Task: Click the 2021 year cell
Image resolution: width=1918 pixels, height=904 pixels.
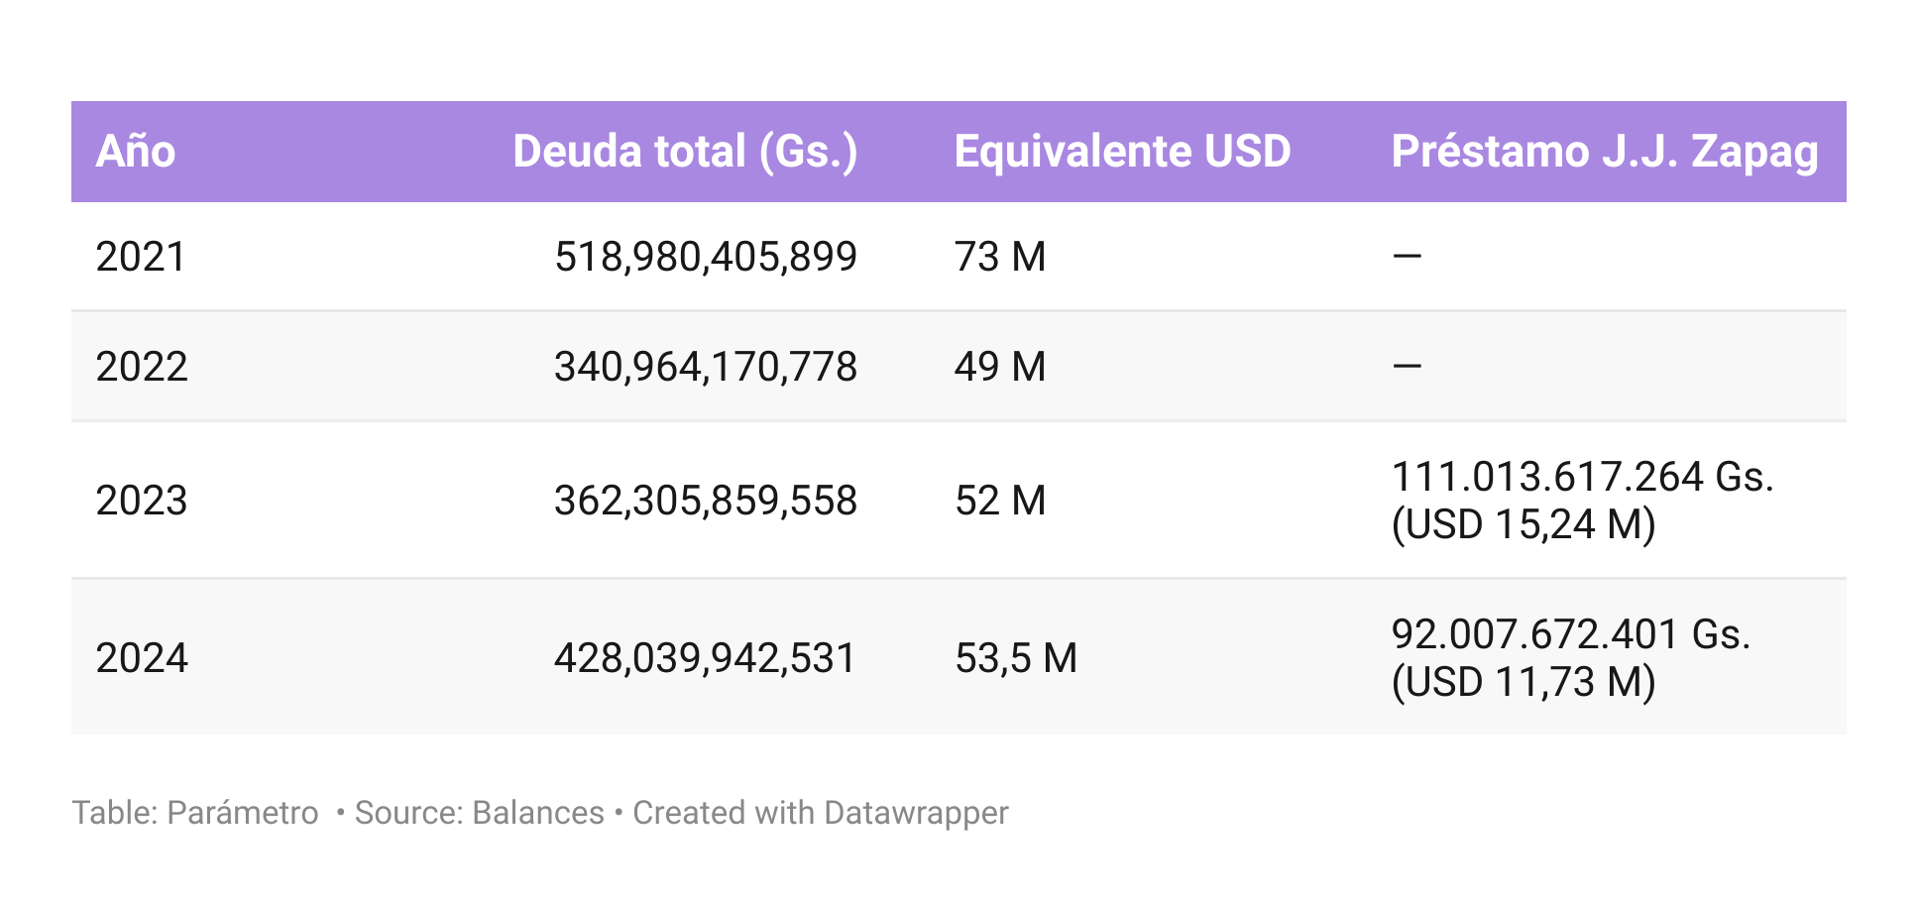Action: click(141, 257)
